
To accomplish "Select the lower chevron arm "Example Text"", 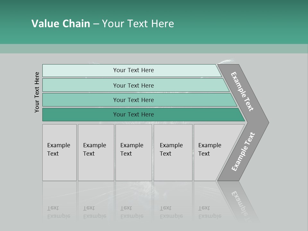I will (243, 151).
